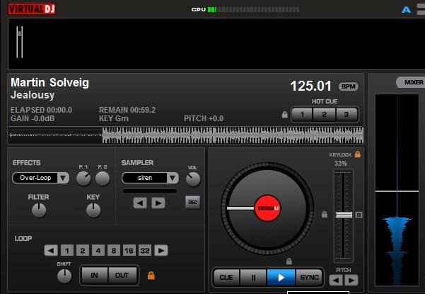Toggle the hot cue lock icon
425x294 pixels.
[x=285, y=114]
